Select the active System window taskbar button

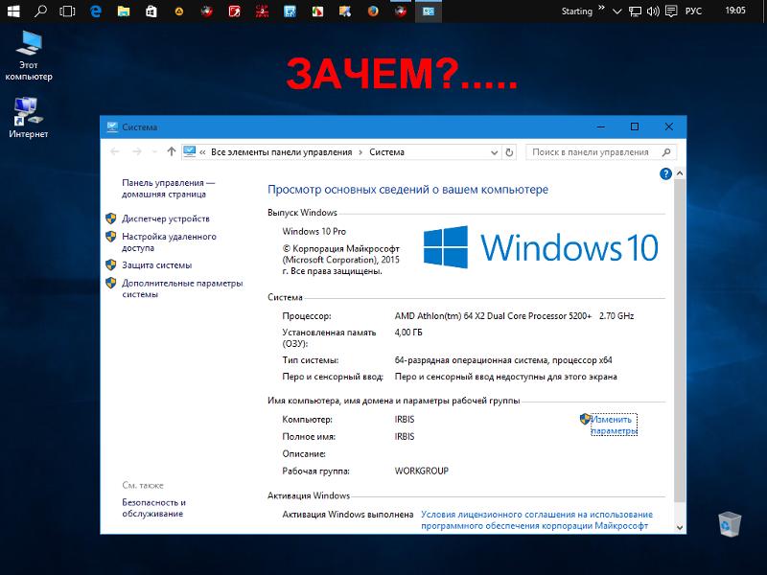coord(428,11)
